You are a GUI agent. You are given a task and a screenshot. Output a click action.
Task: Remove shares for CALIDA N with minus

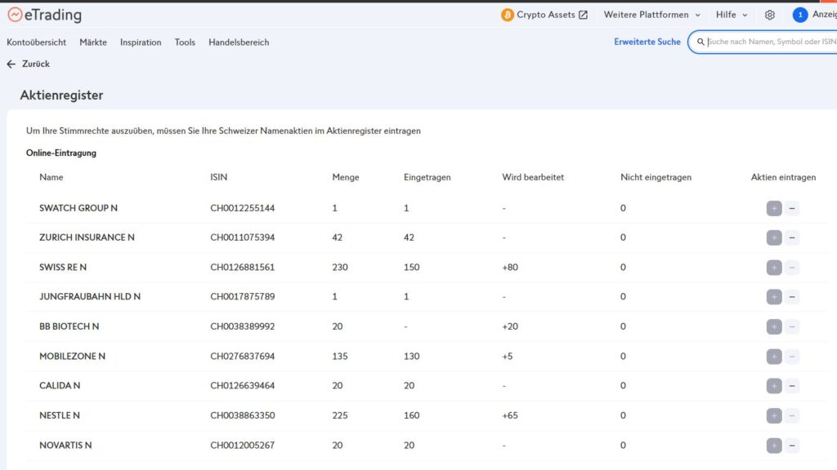point(792,386)
